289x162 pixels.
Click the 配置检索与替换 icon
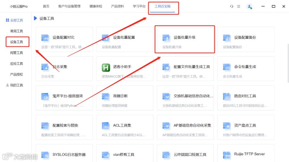tap(45, 126)
